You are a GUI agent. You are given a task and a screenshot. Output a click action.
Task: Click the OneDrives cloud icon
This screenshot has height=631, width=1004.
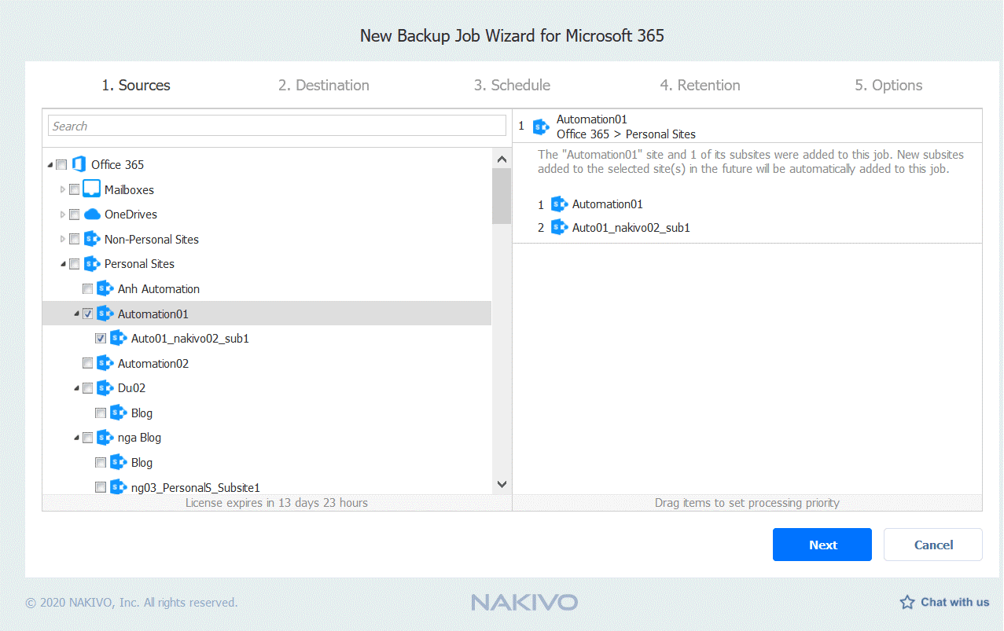pos(92,214)
